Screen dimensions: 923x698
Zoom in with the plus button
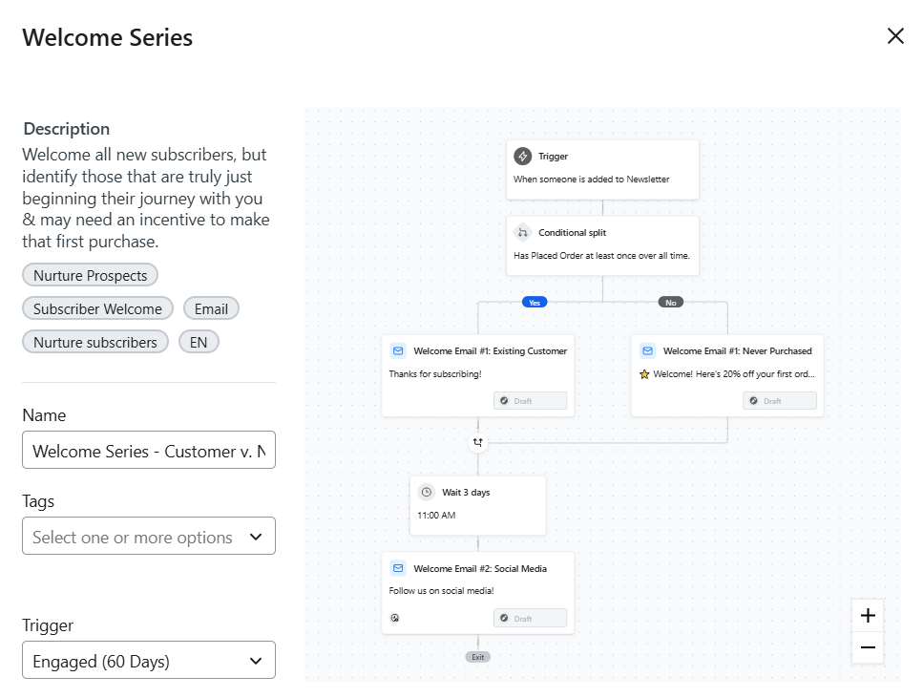pyautogui.click(x=867, y=615)
